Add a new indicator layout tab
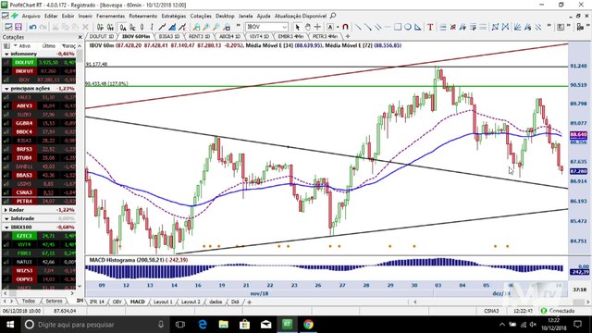This screenshot has width=592, height=333. [x=249, y=302]
